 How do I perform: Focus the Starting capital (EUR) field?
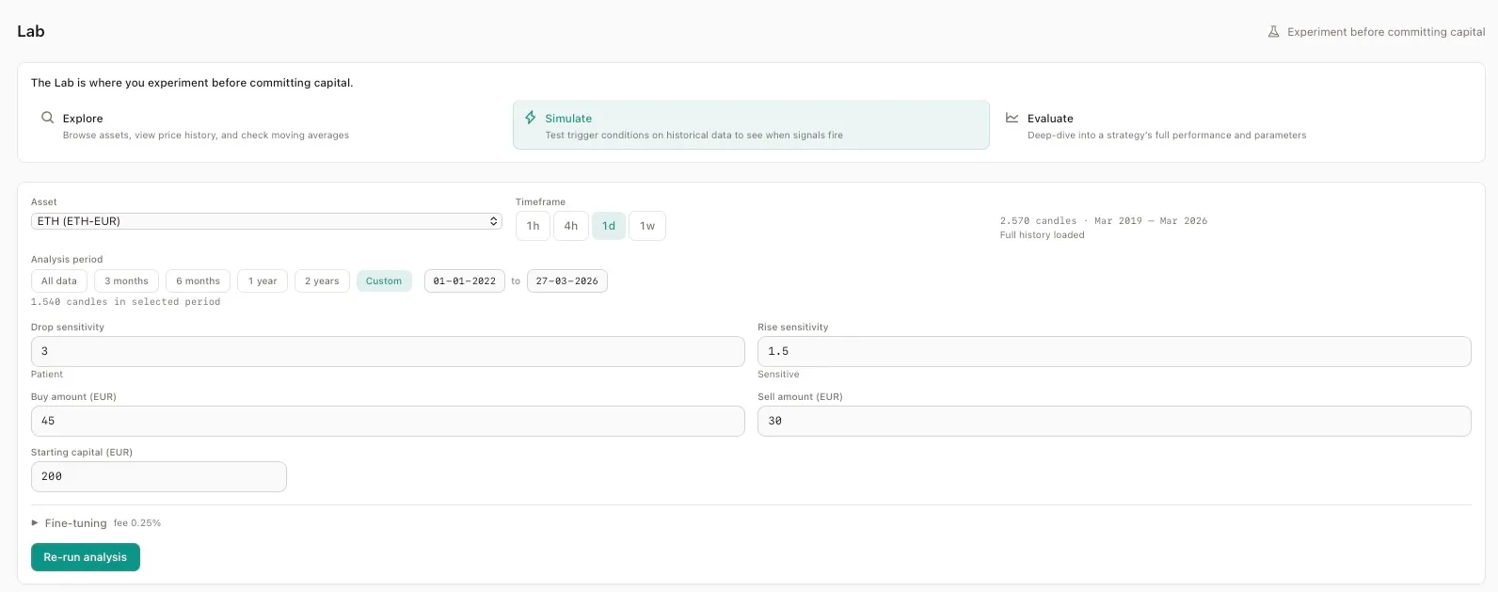click(158, 477)
